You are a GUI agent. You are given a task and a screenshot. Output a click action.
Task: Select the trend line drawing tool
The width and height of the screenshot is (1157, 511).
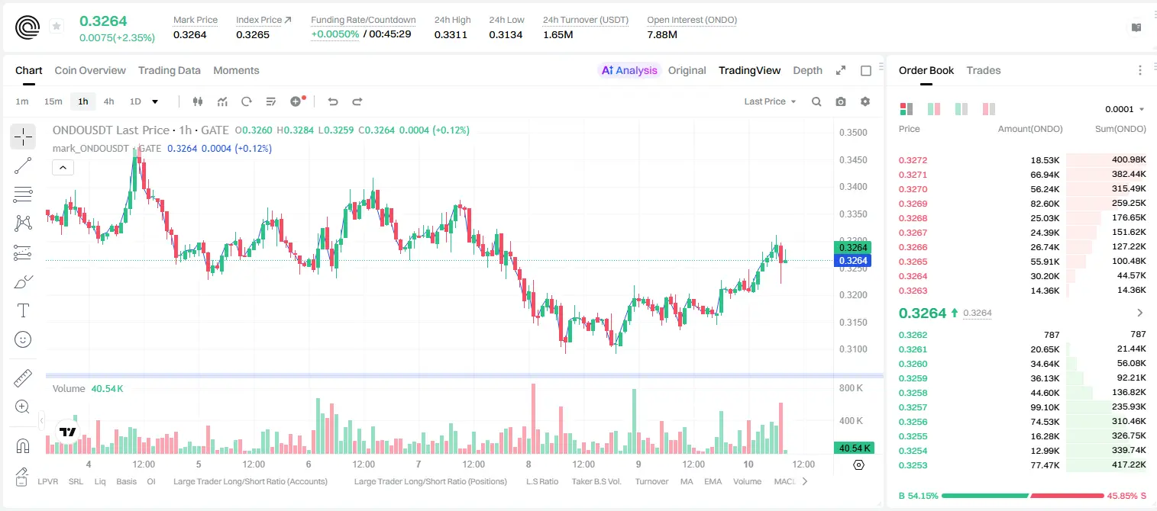point(23,166)
